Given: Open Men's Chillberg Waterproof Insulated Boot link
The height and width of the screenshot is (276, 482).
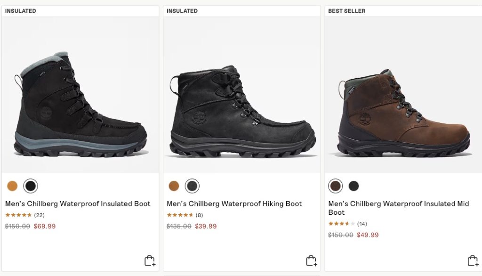Looking at the screenshot, I should [78, 204].
